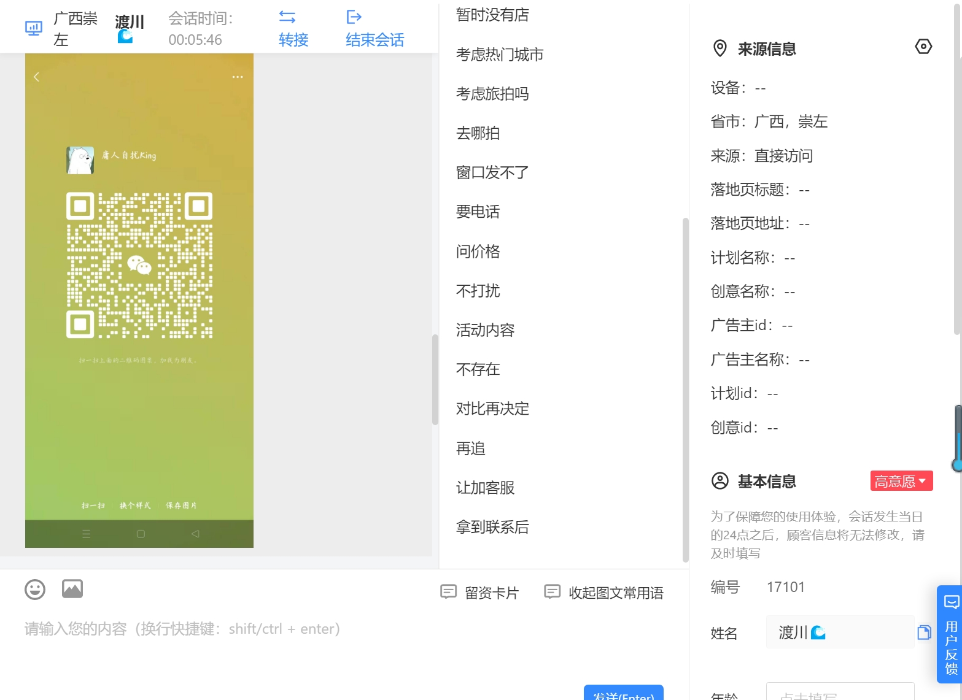Click the 用户反馈 side tab
Screen dimensions: 962x700
950,634
